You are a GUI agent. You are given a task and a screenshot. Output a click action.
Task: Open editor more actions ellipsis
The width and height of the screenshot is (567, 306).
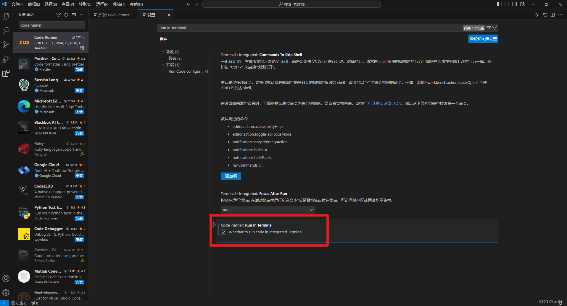click(x=560, y=15)
